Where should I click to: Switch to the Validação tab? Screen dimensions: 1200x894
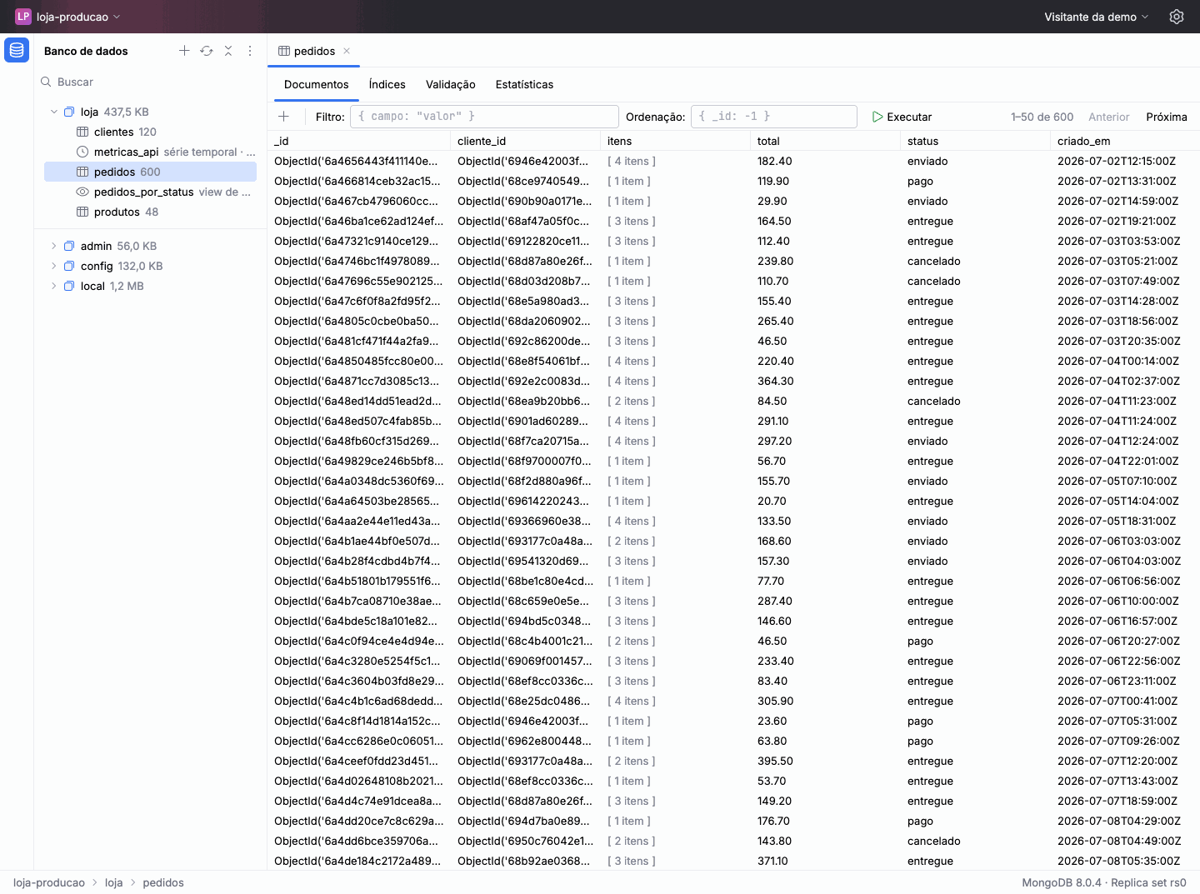451,84
